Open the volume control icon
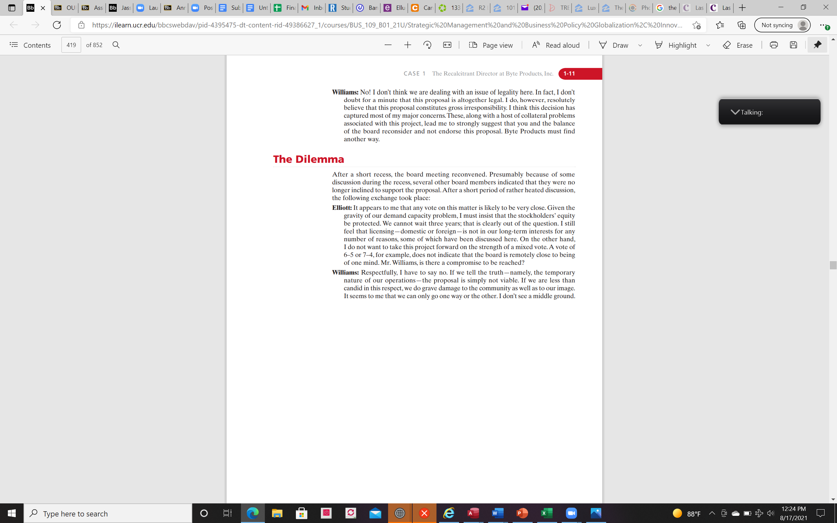Viewport: 837px width, 523px height. click(771, 513)
